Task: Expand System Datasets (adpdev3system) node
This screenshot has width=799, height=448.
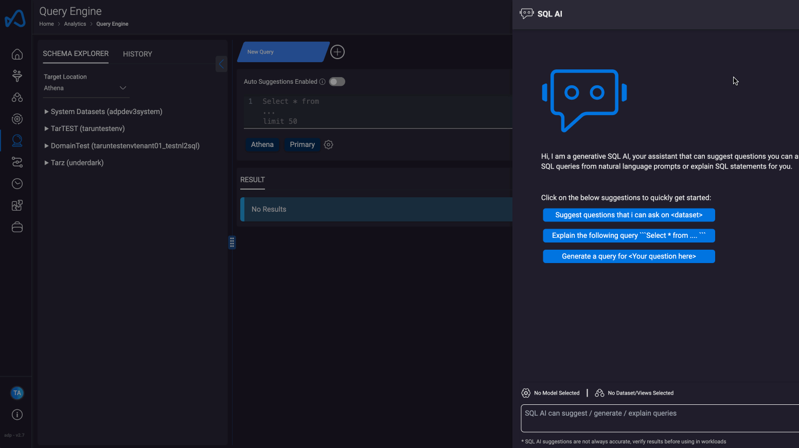Action: coord(103,111)
